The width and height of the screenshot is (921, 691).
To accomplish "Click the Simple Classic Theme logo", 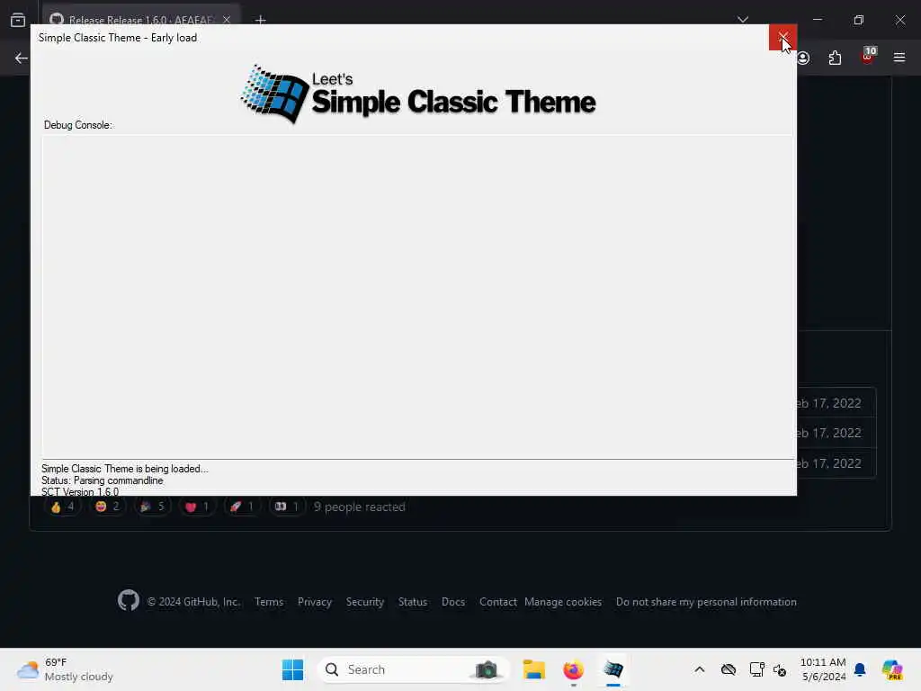I will pyautogui.click(x=418, y=94).
